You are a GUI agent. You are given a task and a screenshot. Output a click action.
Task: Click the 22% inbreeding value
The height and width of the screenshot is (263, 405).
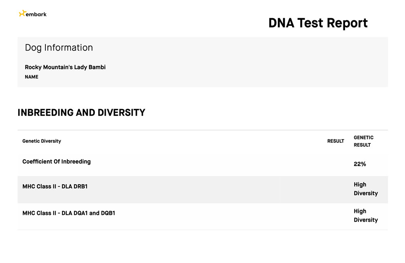pos(360,164)
